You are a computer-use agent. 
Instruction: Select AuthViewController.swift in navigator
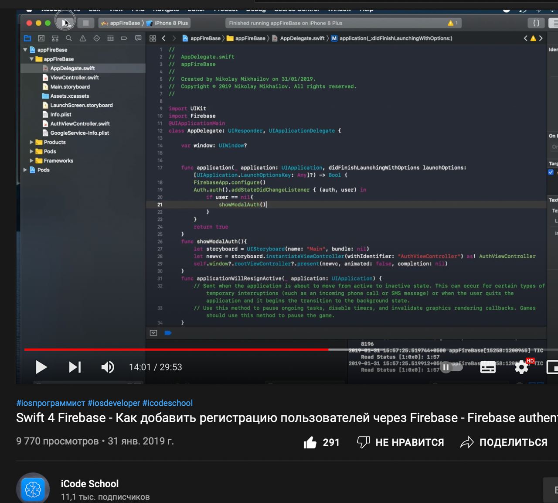click(x=83, y=123)
